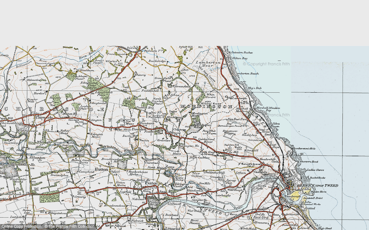Click the Blackburn place name
Screen dimensions: 369x230
87,70
